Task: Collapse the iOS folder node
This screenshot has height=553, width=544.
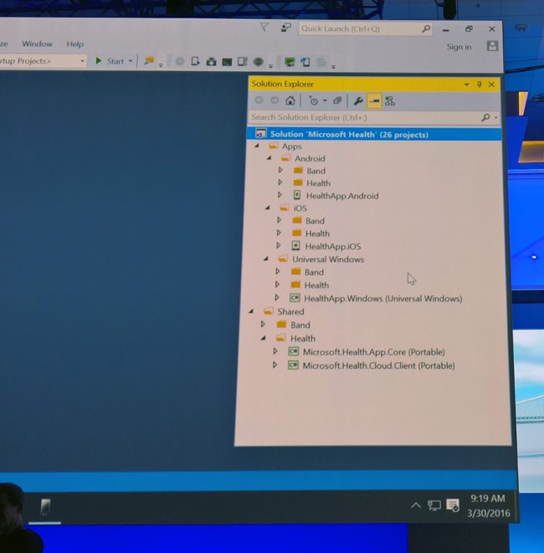Action: pyautogui.click(x=268, y=208)
